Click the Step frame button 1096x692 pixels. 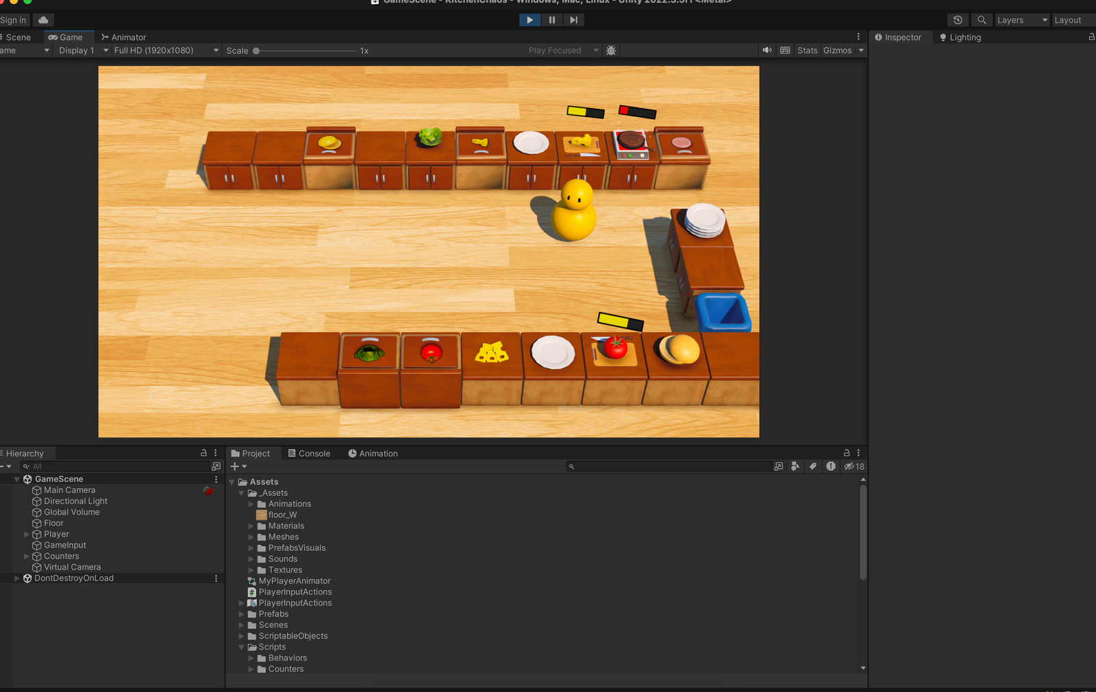[574, 20]
